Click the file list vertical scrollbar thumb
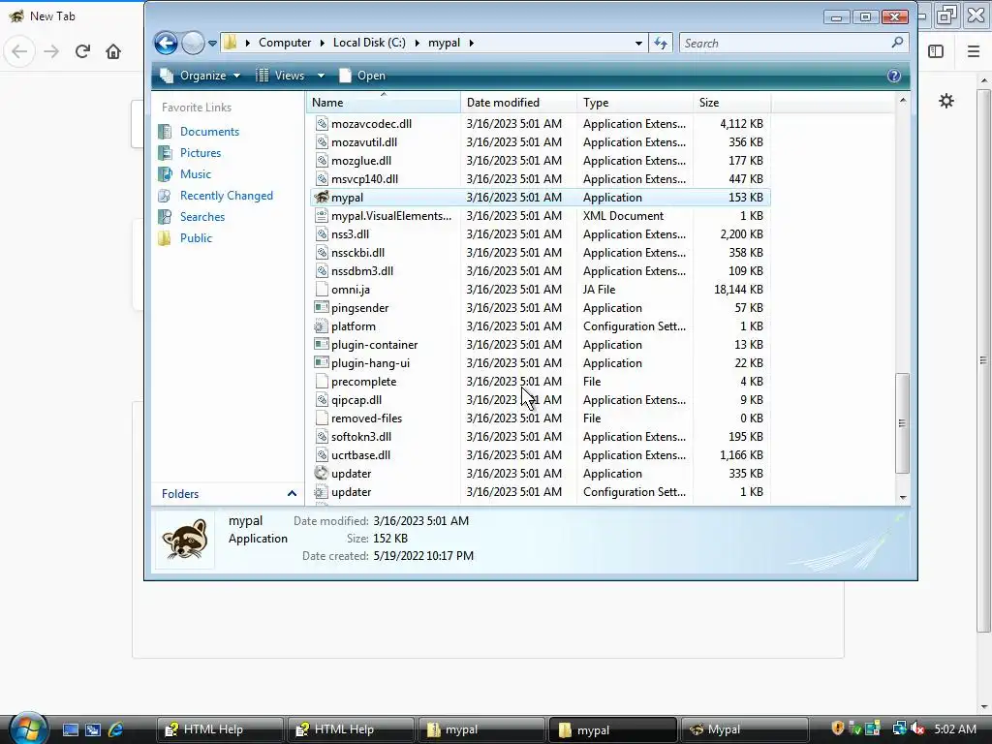 point(902,422)
